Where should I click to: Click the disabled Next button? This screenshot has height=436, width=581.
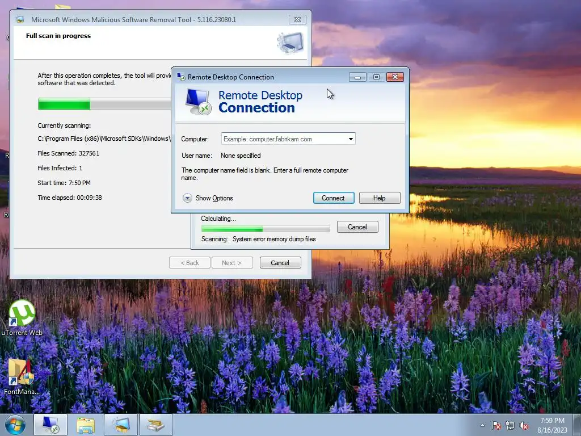(x=232, y=263)
